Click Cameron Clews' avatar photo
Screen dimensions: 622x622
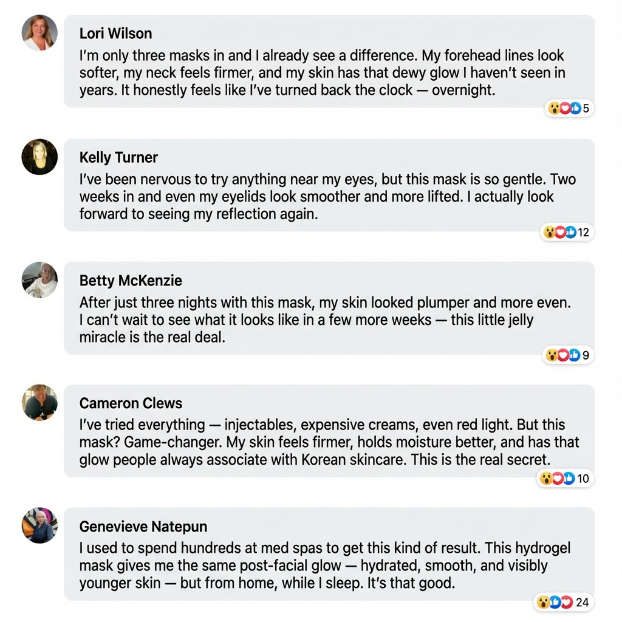pos(40,403)
